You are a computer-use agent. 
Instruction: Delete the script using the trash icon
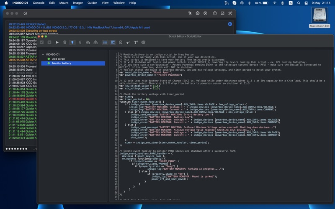65,42
